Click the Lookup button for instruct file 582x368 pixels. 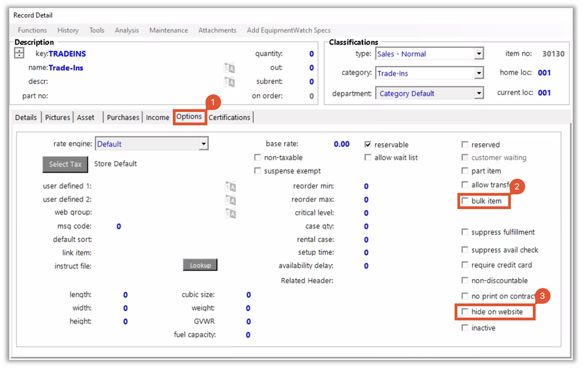click(x=200, y=265)
